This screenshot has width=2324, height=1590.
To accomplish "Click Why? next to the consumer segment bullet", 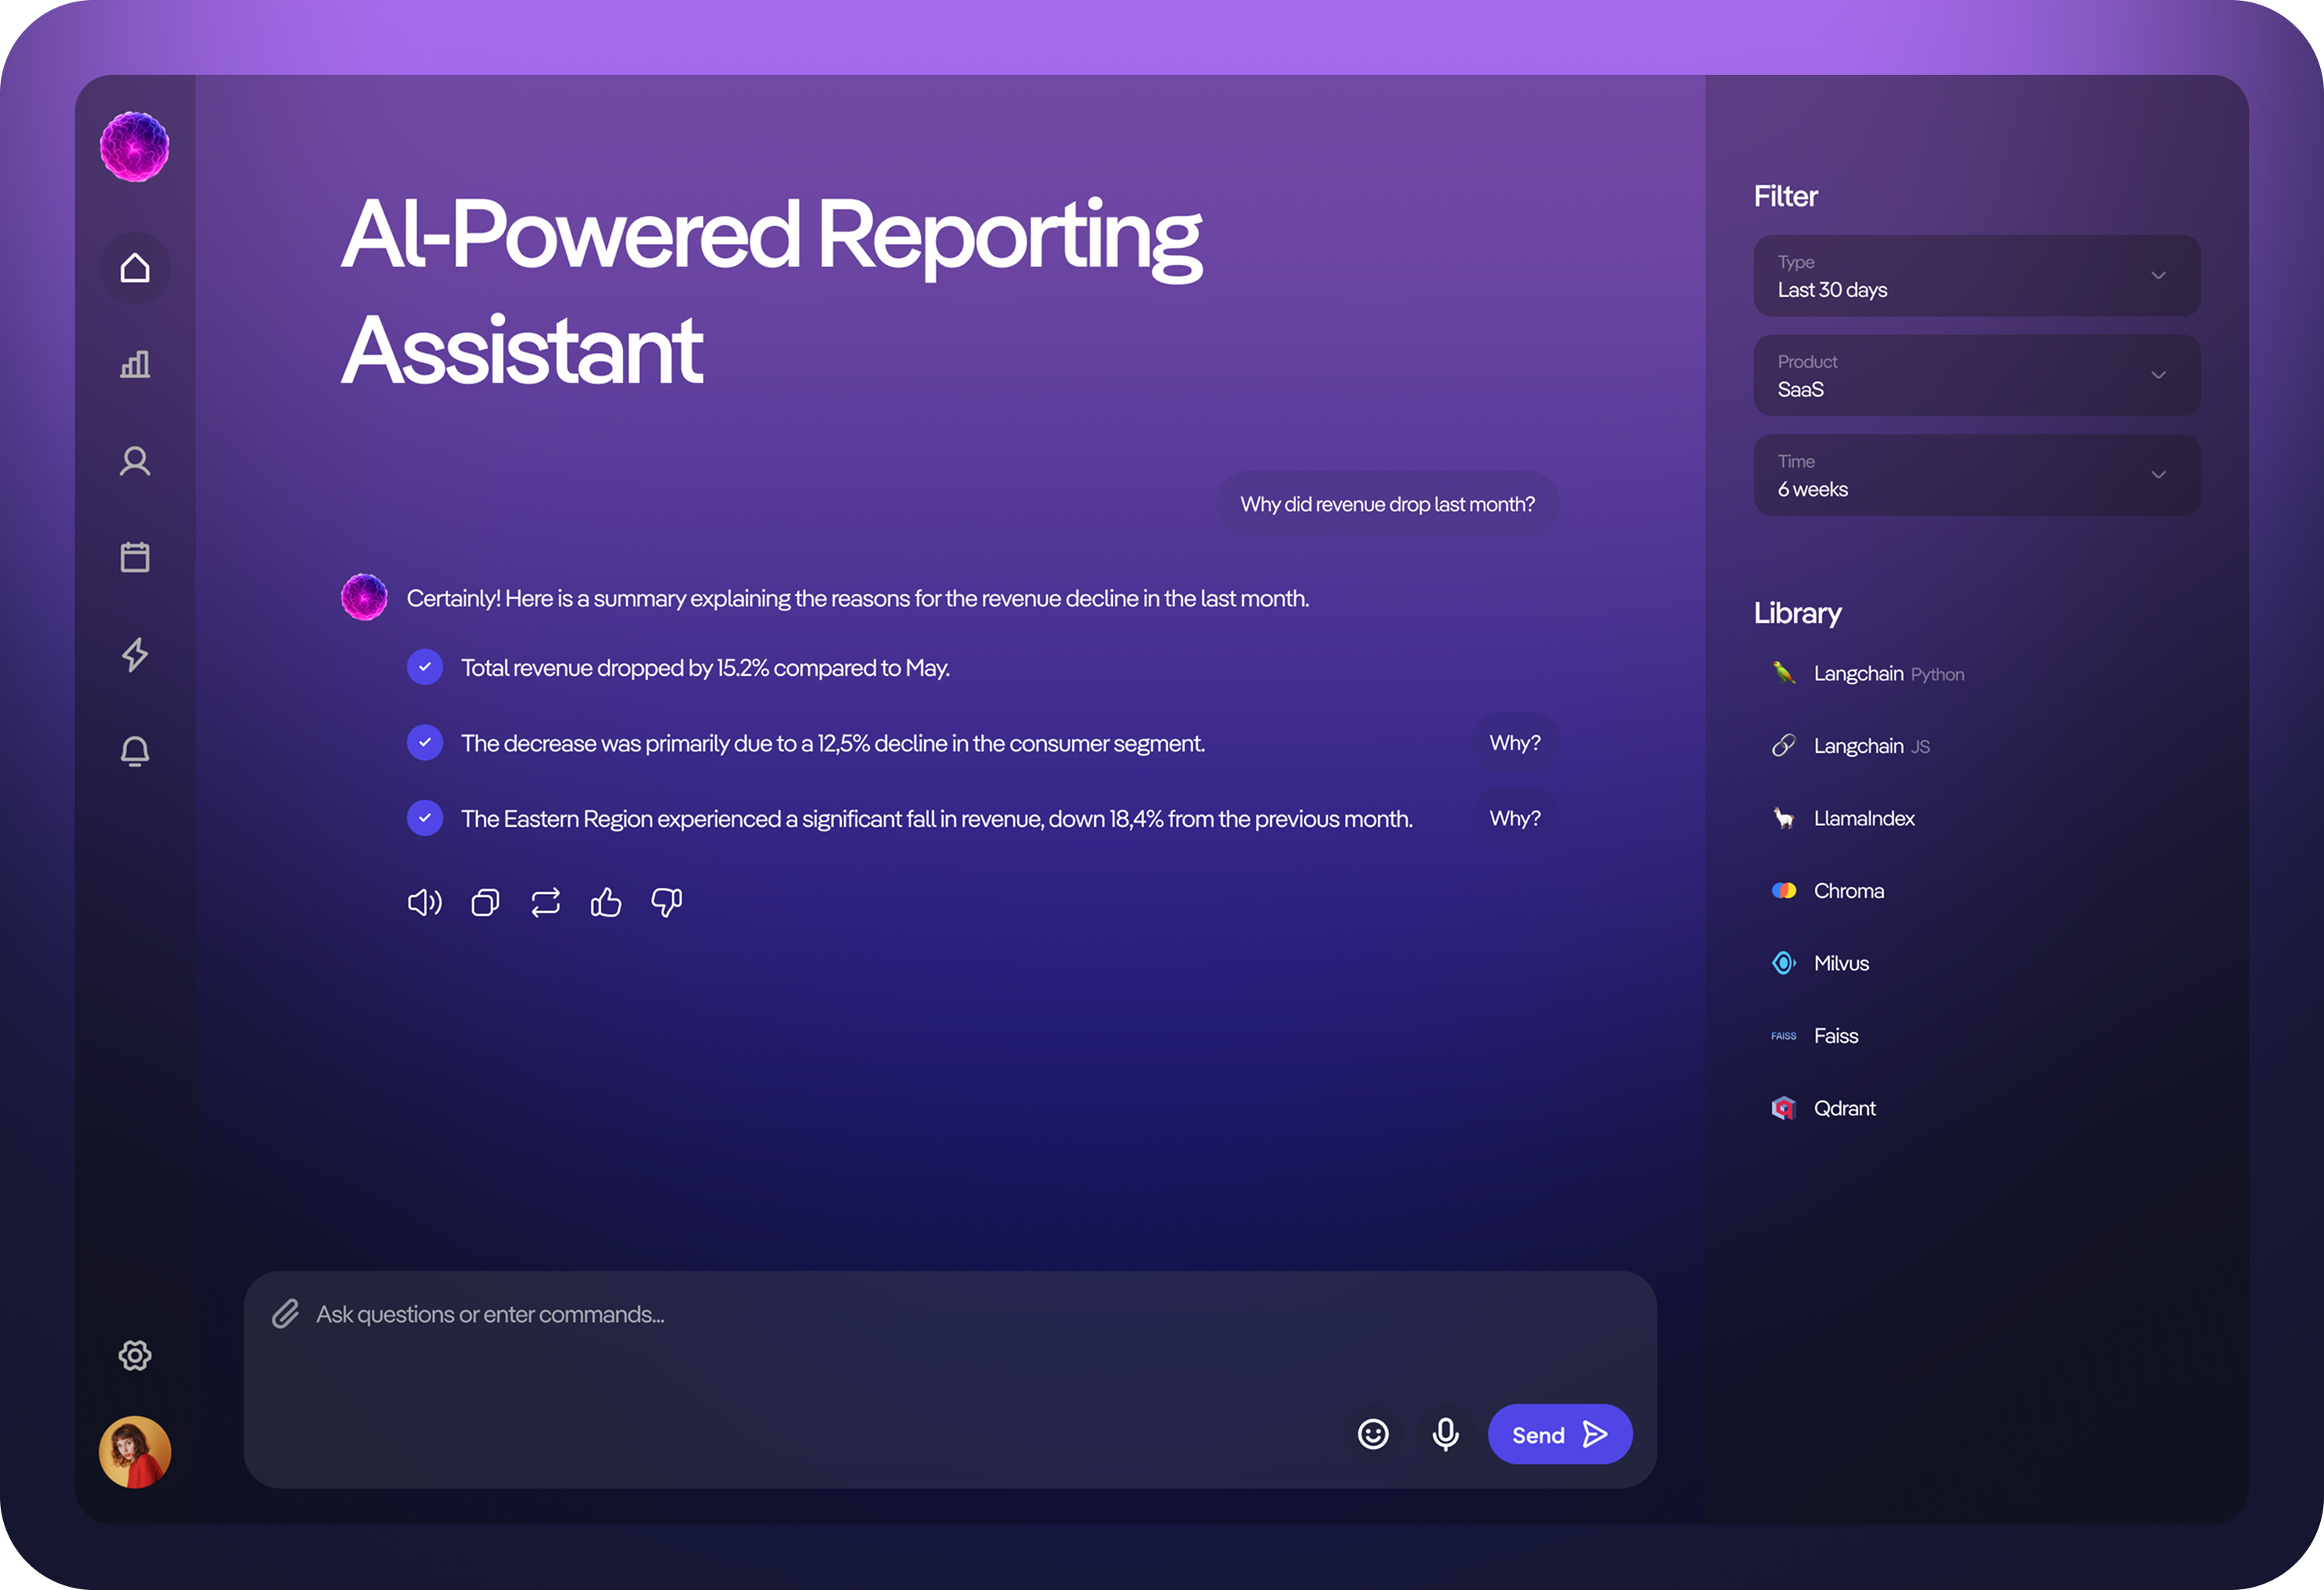I will 1515,743.
